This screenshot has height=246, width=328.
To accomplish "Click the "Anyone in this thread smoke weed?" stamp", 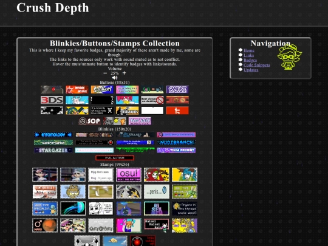I will [x=185, y=208].
